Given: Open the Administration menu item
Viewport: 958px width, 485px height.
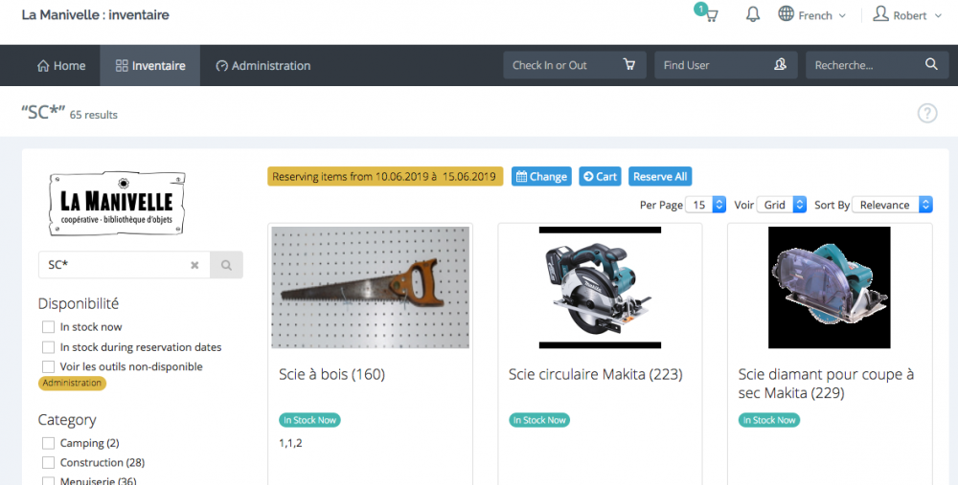Looking at the screenshot, I should (262, 66).
